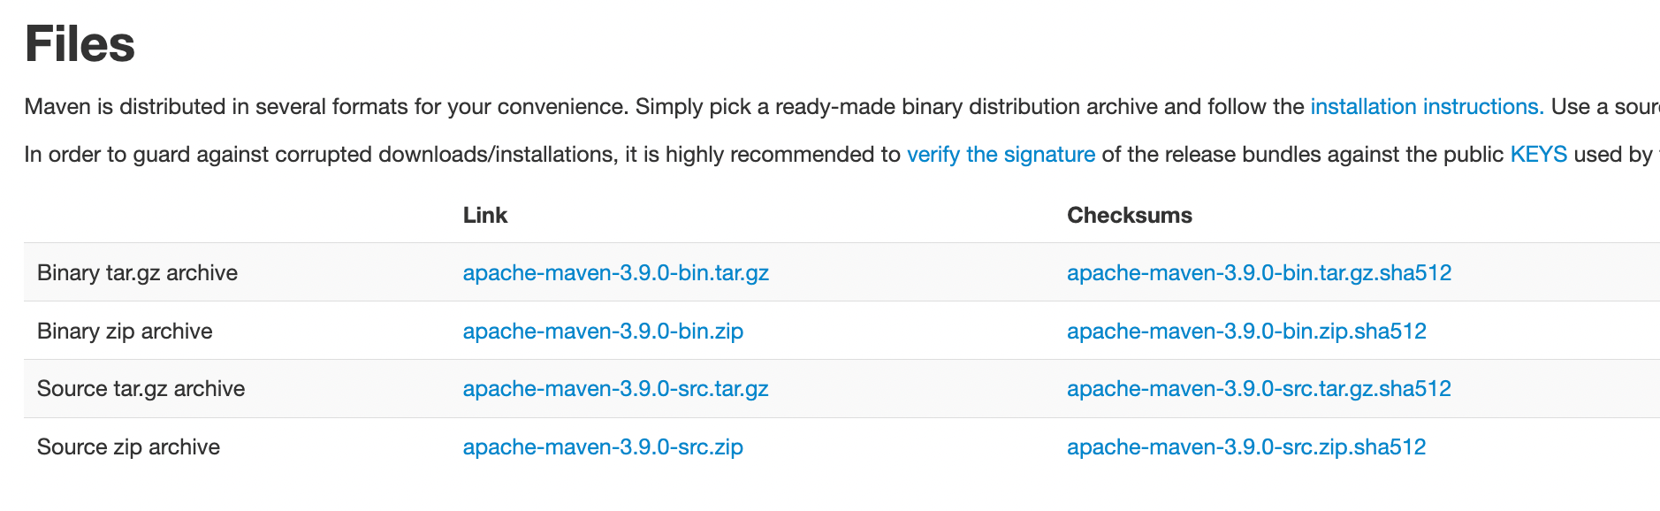
Task: Open the src.tar.gz.sha512 checksum link
Action: [x=1259, y=389]
